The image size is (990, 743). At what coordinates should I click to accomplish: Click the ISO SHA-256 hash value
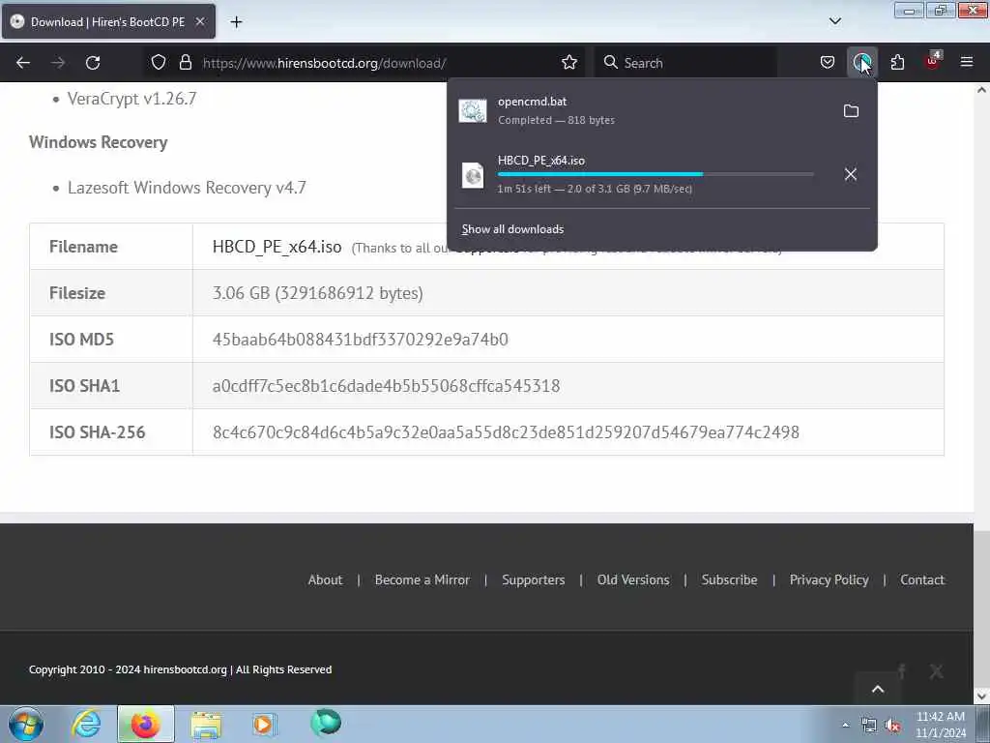(506, 432)
